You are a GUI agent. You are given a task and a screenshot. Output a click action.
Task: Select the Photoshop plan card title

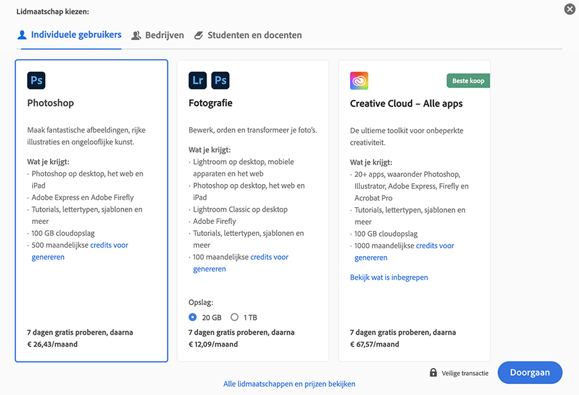click(51, 103)
